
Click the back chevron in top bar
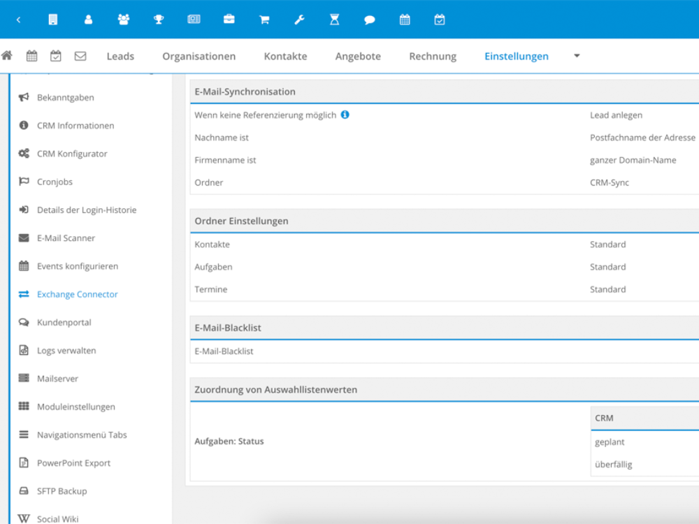[18, 20]
